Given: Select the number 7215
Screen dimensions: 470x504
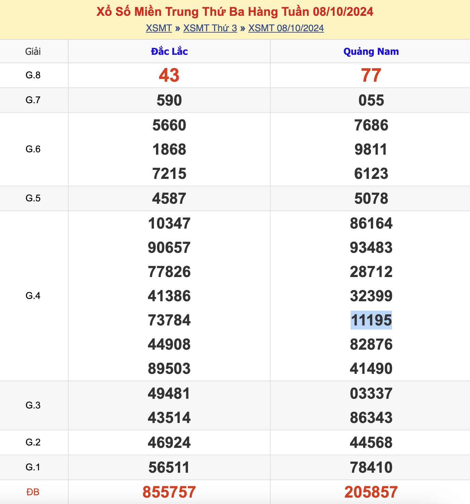Looking at the screenshot, I should 169,173.
